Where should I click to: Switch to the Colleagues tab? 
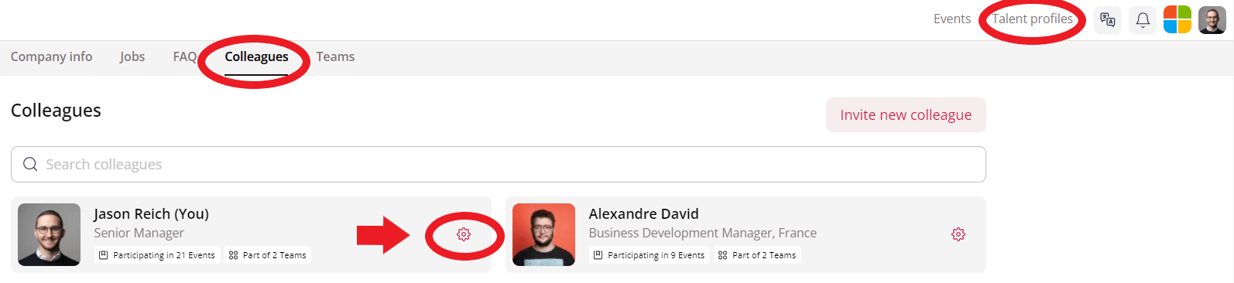click(256, 57)
